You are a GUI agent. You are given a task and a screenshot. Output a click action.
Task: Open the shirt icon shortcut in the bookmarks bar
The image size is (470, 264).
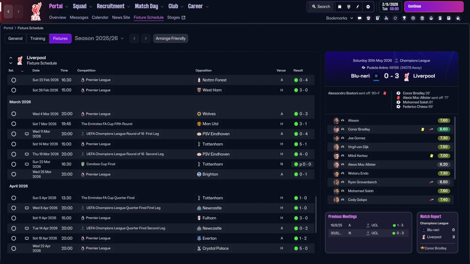point(368,18)
